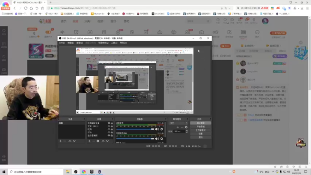Screen dimensions: 311x175
Task: Open desktop audio settings gear in mixer
Action: (x=162, y=129)
